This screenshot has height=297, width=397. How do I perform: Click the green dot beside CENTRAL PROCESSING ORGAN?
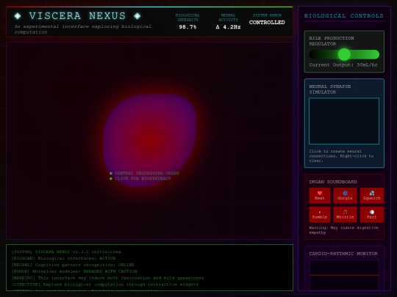[x=110, y=173]
